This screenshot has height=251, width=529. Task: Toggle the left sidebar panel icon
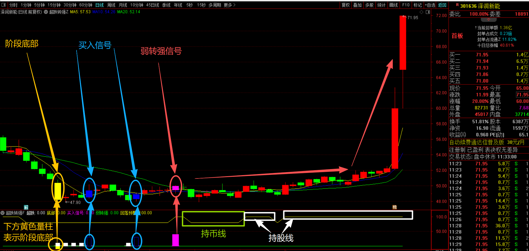tap(4, 5)
